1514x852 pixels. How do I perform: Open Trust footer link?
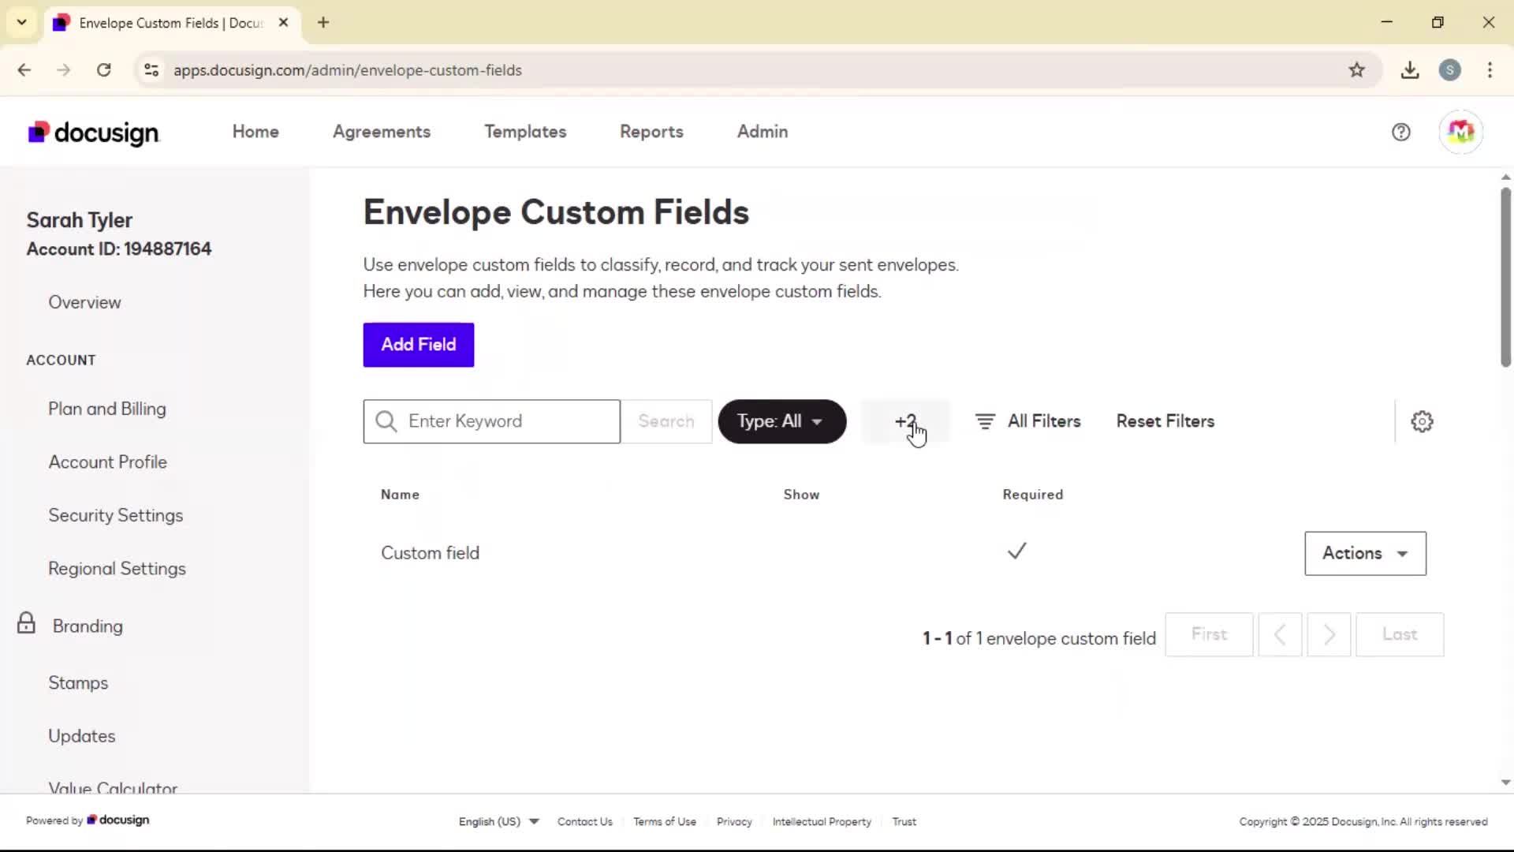[x=904, y=821]
